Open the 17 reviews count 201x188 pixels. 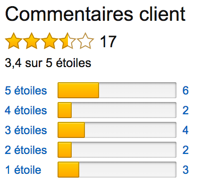(x=108, y=42)
